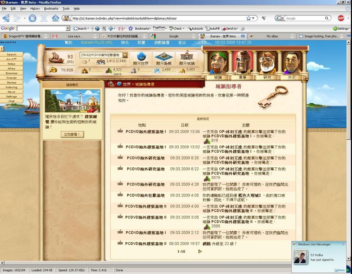
Task: Open the military advisor helmet portrait
Action: pos(243,62)
